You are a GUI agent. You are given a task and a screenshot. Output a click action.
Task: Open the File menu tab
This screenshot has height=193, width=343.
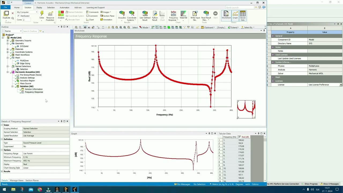click(5, 8)
